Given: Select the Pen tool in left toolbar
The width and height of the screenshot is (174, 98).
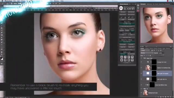Looking at the screenshot, I should 2,42.
